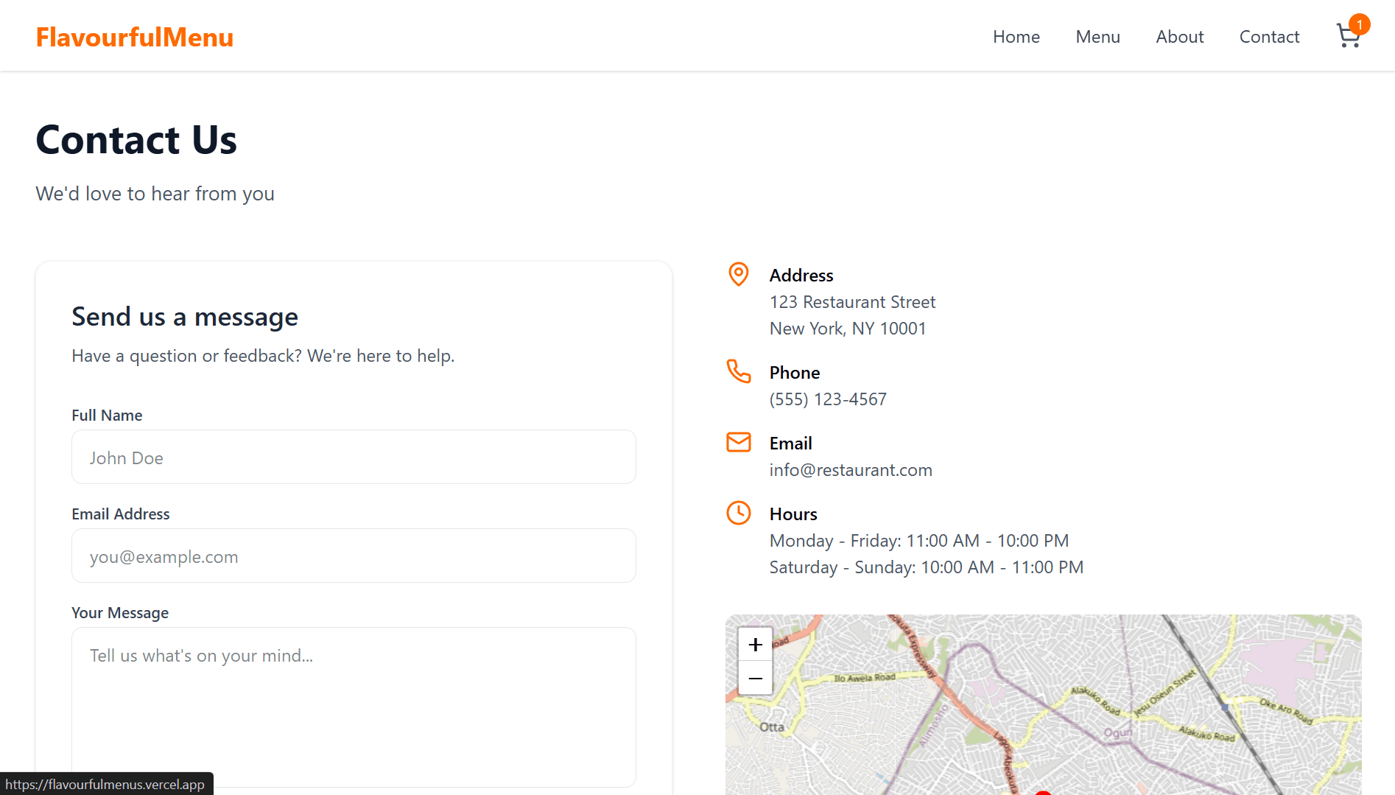
Task: Go to the Home page
Action: pyautogui.click(x=1016, y=37)
